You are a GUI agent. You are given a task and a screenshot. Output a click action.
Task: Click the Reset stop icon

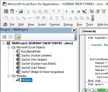pyautogui.click(x=78, y=11)
